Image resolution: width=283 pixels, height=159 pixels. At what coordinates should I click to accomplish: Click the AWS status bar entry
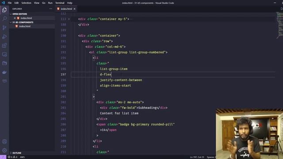click(23, 157)
